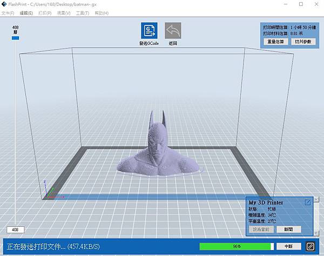Click the blue layer slider handle

(15, 38)
